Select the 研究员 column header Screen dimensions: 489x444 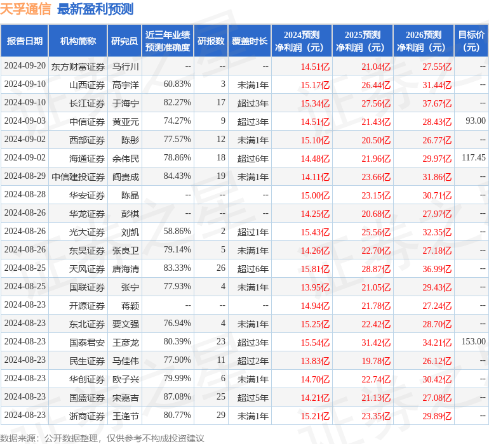tap(124, 41)
